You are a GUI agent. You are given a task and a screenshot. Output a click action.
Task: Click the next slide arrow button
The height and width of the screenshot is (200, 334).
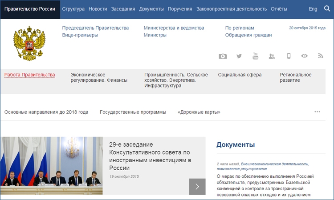coord(197,187)
